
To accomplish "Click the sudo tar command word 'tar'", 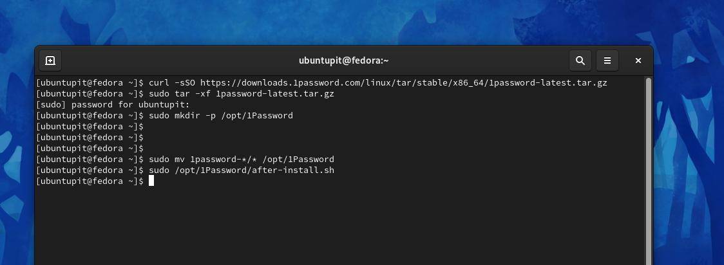I will [x=182, y=94].
